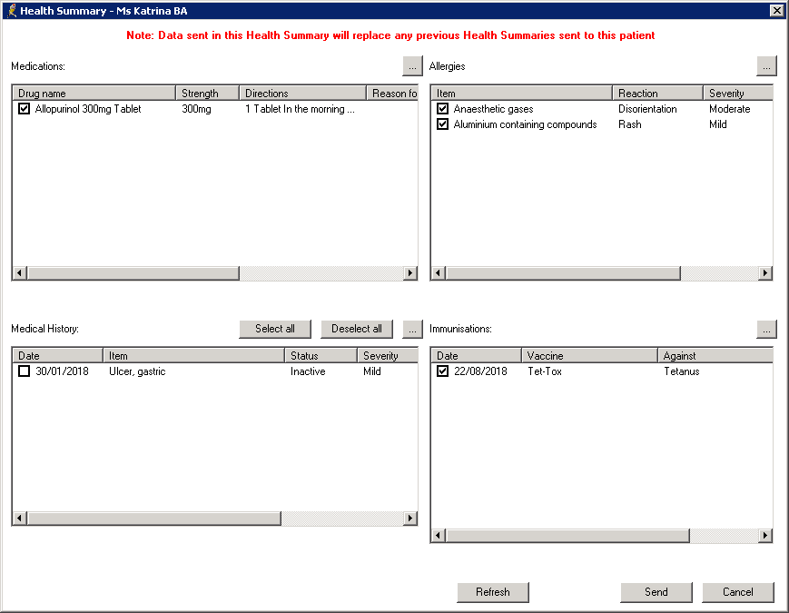Viewport: 789px width, 613px height.
Task: Cancel the Health Summary dialog
Action: click(x=737, y=592)
